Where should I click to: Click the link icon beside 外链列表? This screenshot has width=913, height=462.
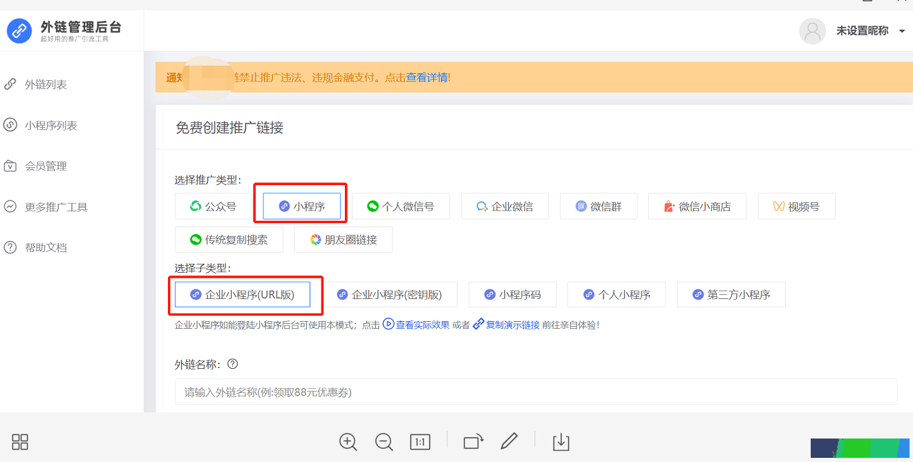point(10,84)
